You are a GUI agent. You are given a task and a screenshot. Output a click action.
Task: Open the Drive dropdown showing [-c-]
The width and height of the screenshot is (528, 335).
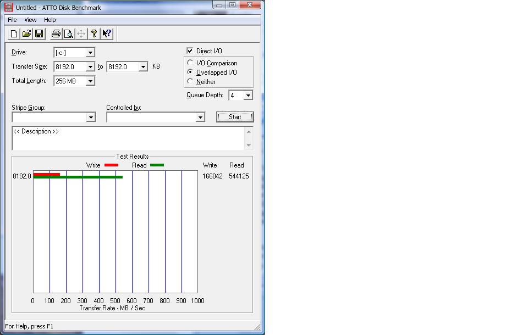pyautogui.click(x=90, y=53)
